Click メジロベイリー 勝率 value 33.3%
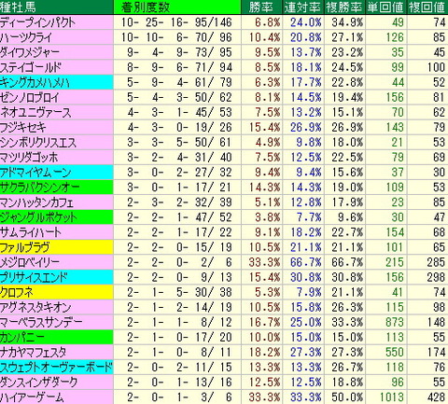 pyautogui.click(x=265, y=262)
